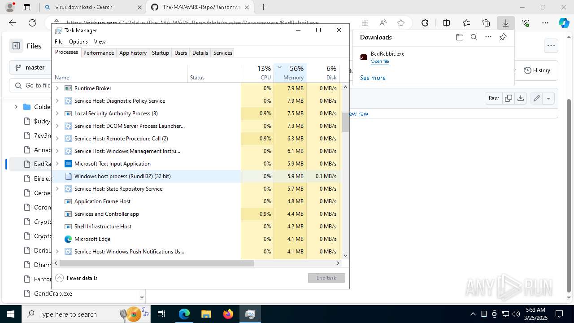The height and width of the screenshot is (323, 574).
Task: Expand Service Host: Remote Procedure Call
Action: [x=57, y=139]
